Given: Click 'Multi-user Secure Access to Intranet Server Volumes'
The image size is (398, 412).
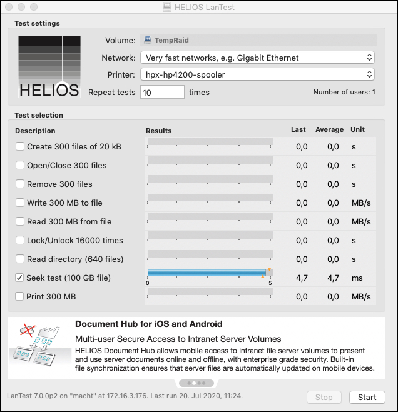Looking at the screenshot, I should coord(178,339).
